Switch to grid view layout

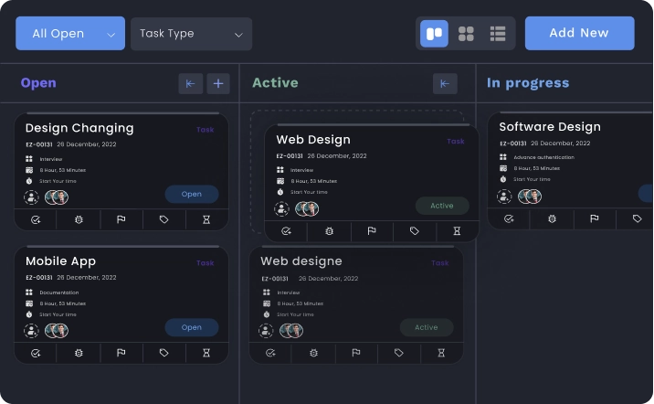pos(466,34)
